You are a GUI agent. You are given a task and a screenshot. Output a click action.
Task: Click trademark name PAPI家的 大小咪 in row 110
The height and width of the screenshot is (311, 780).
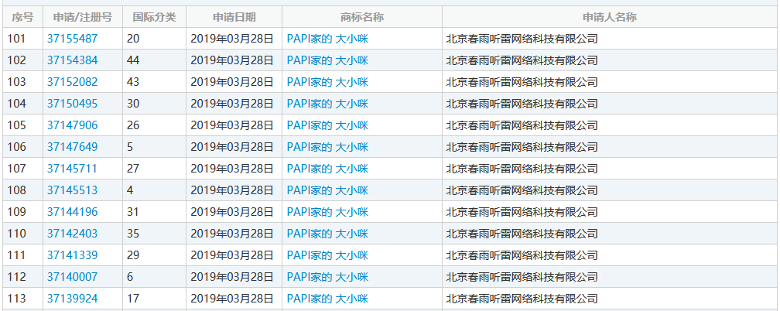point(327,234)
